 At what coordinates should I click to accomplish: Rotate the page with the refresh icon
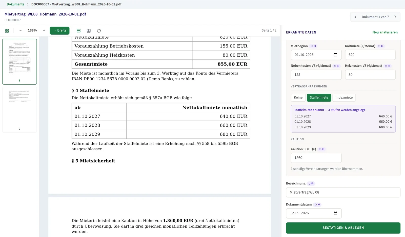pyautogui.click(x=99, y=31)
